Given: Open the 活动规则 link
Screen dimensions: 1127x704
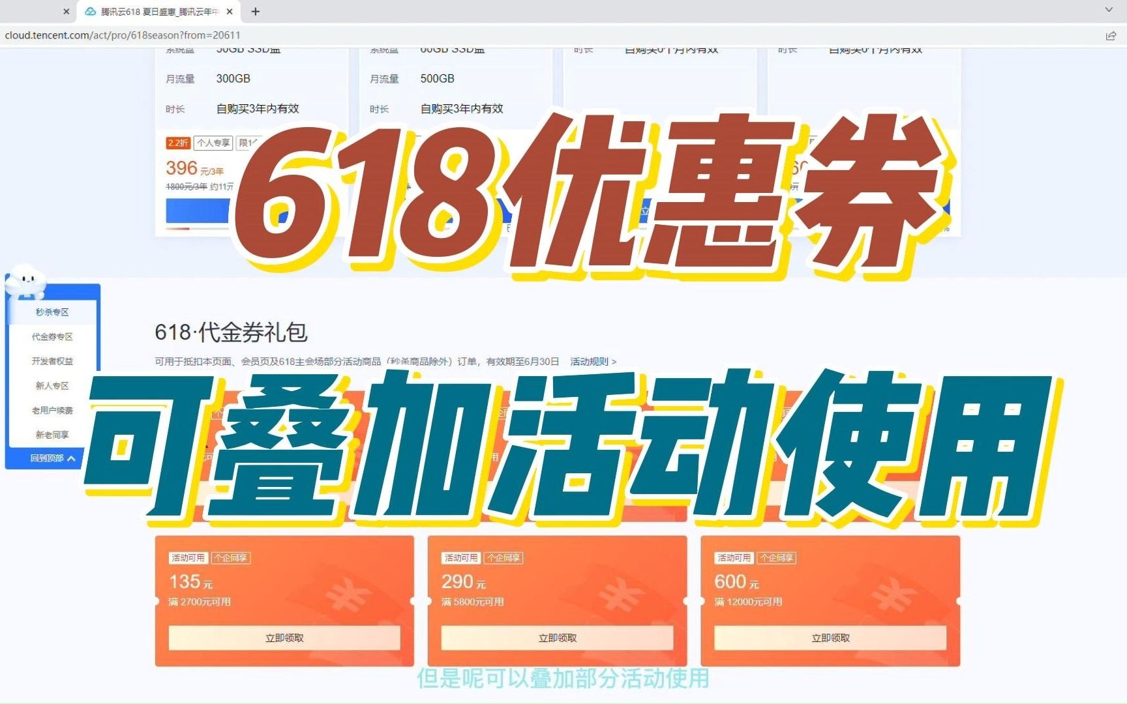Looking at the screenshot, I should (593, 361).
